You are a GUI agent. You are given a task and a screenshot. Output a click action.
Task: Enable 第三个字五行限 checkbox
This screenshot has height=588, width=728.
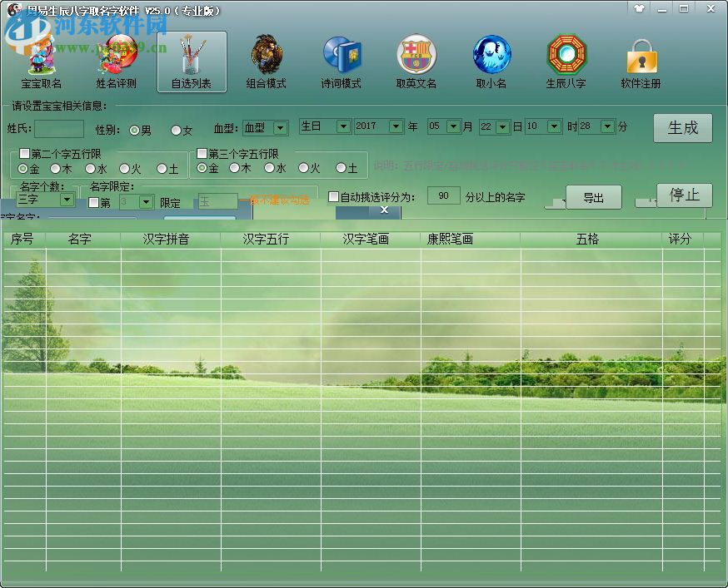(202, 153)
